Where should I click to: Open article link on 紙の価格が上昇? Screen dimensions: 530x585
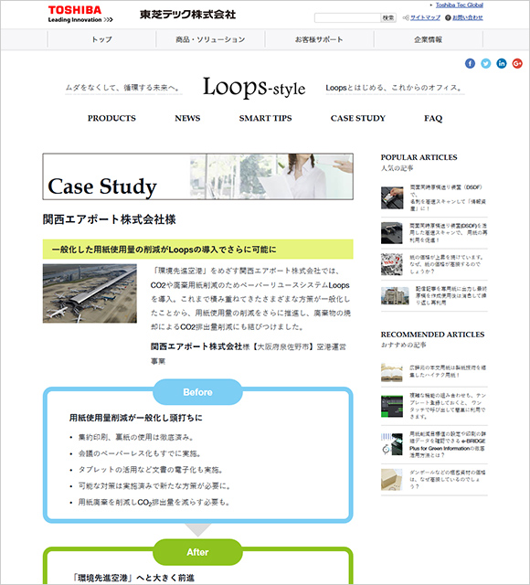(x=447, y=264)
